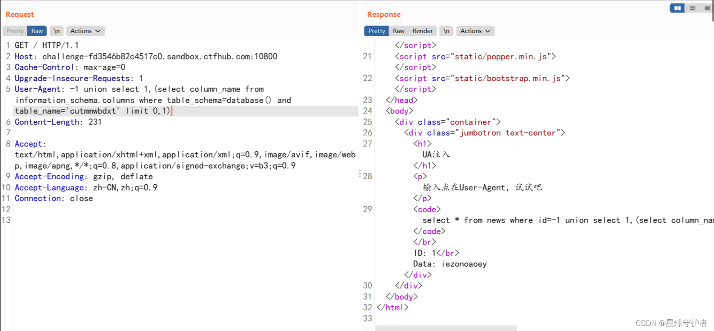714x331 pixels.
Task: Grab the dotted divider handle between the panels
Action: point(360,173)
